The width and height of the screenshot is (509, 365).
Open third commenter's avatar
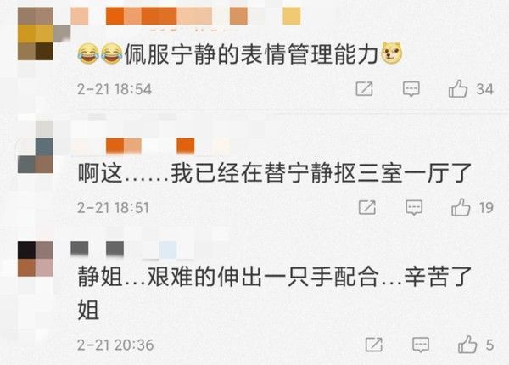point(36,259)
